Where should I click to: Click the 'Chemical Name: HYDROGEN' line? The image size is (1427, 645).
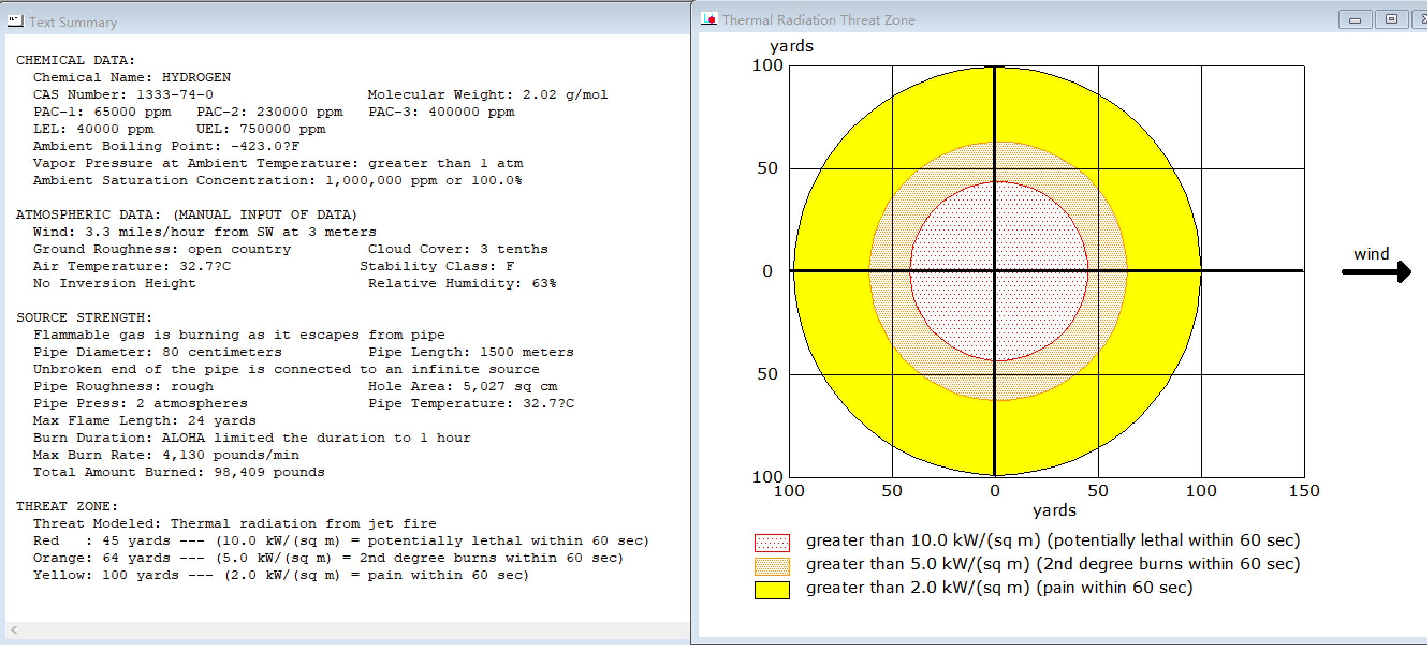[132, 78]
